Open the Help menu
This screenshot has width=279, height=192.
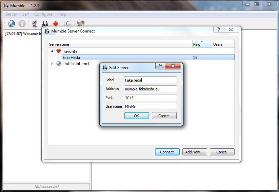[62, 14]
